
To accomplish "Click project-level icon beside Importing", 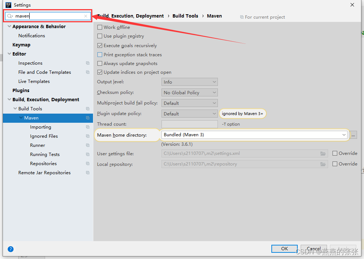I will (88, 127).
